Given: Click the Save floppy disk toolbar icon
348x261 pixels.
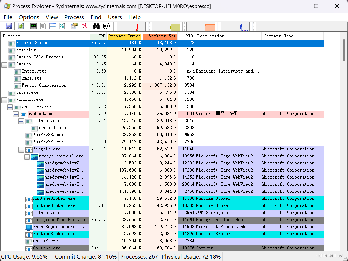Looking at the screenshot, I should [x=9, y=26].
